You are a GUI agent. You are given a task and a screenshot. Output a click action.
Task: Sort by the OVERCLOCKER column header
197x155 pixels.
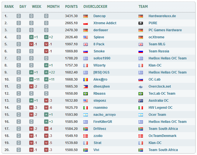click(95, 6)
